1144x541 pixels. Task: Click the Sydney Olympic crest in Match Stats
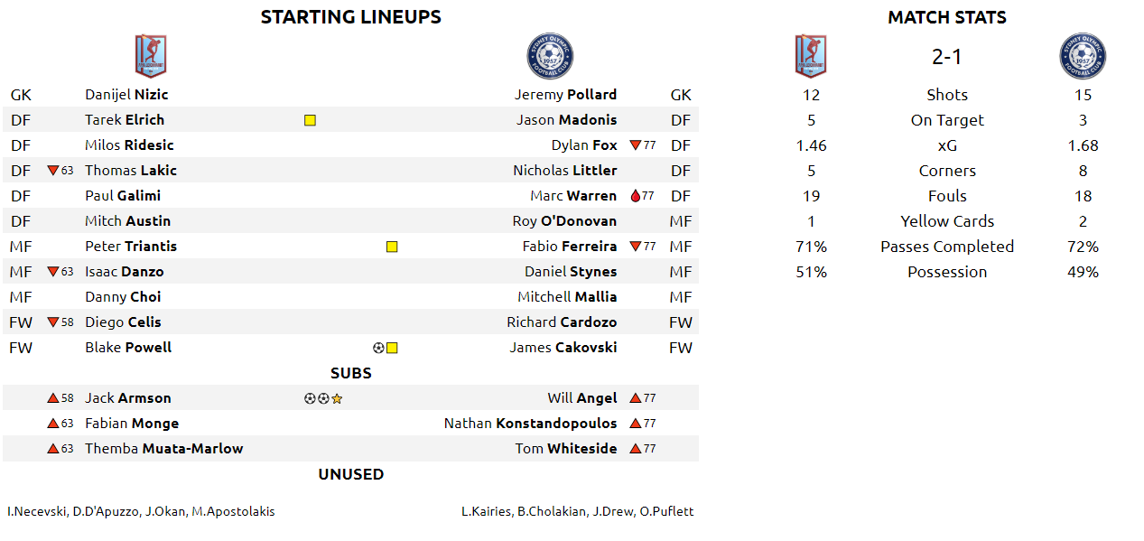coord(1083,56)
